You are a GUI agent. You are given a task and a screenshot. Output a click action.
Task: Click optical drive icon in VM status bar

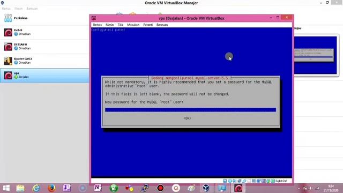tap(230, 181)
